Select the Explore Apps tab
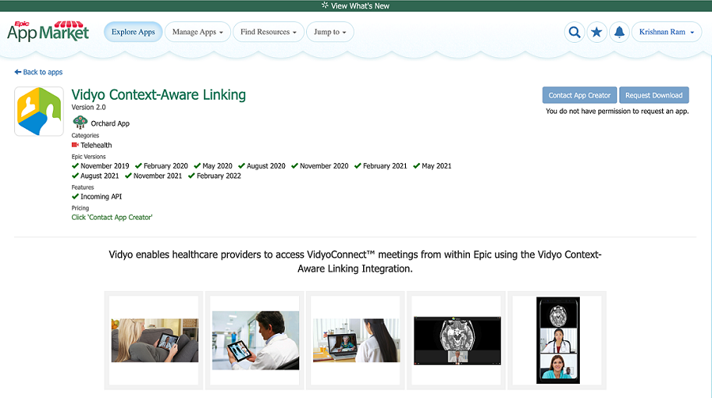 click(x=133, y=32)
